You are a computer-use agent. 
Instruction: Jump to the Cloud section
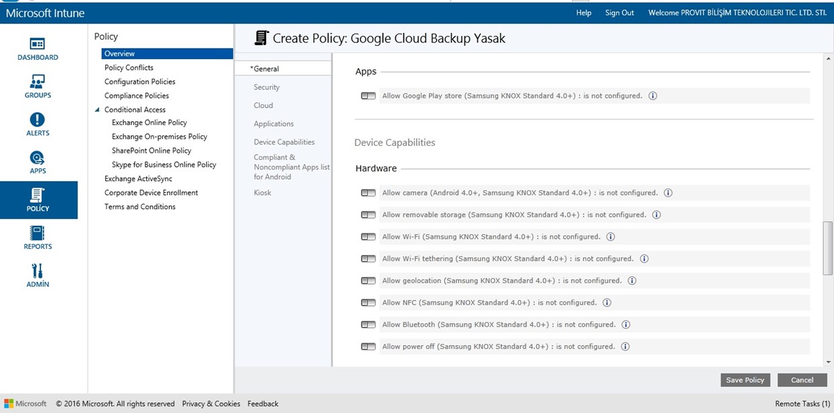(263, 106)
